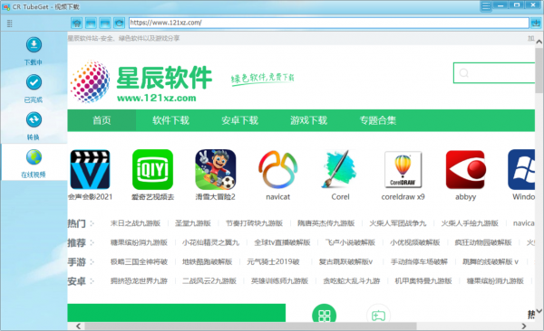The height and width of the screenshot is (331, 544).
Task: Open the 手动挡停车场破解 link
Action: pyautogui.click(x=419, y=261)
